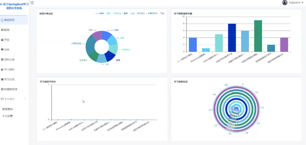The image size is (306, 145).
Task: Click the 资源分类占比 chart title
Action: [x=46, y=14]
